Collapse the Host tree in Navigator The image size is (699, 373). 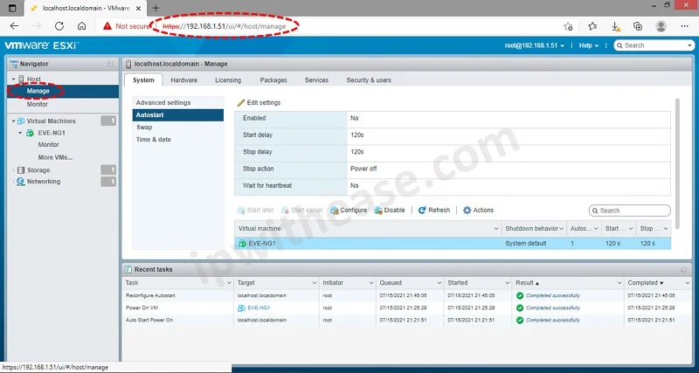(13, 79)
